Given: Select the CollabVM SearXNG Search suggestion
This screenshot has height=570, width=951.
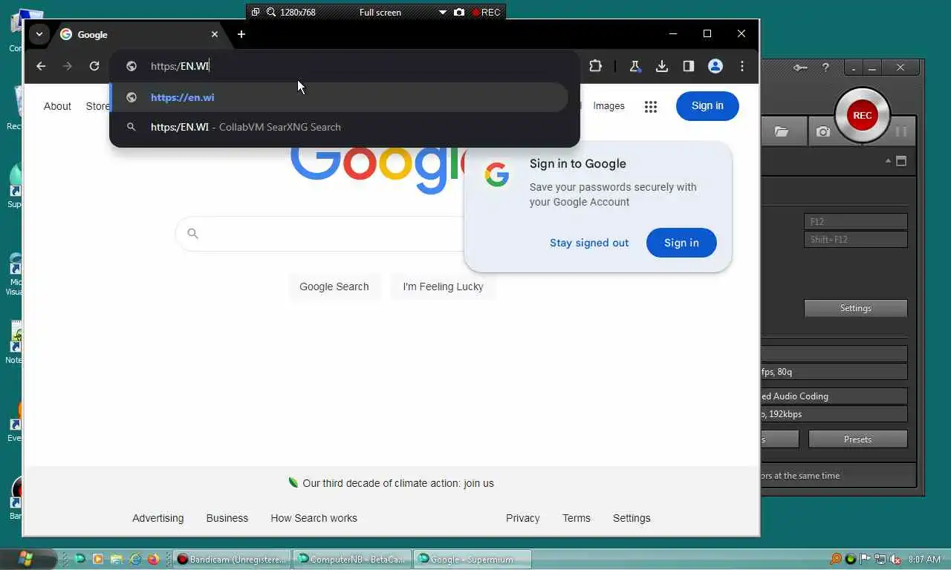Looking at the screenshot, I should pos(340,127).
